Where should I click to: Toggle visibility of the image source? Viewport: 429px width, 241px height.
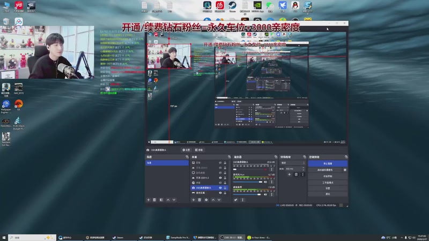click(220, 163)
